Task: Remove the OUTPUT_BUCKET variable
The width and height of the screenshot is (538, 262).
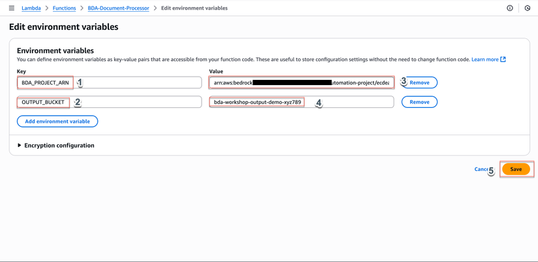Action: click(x=419, y=102)
